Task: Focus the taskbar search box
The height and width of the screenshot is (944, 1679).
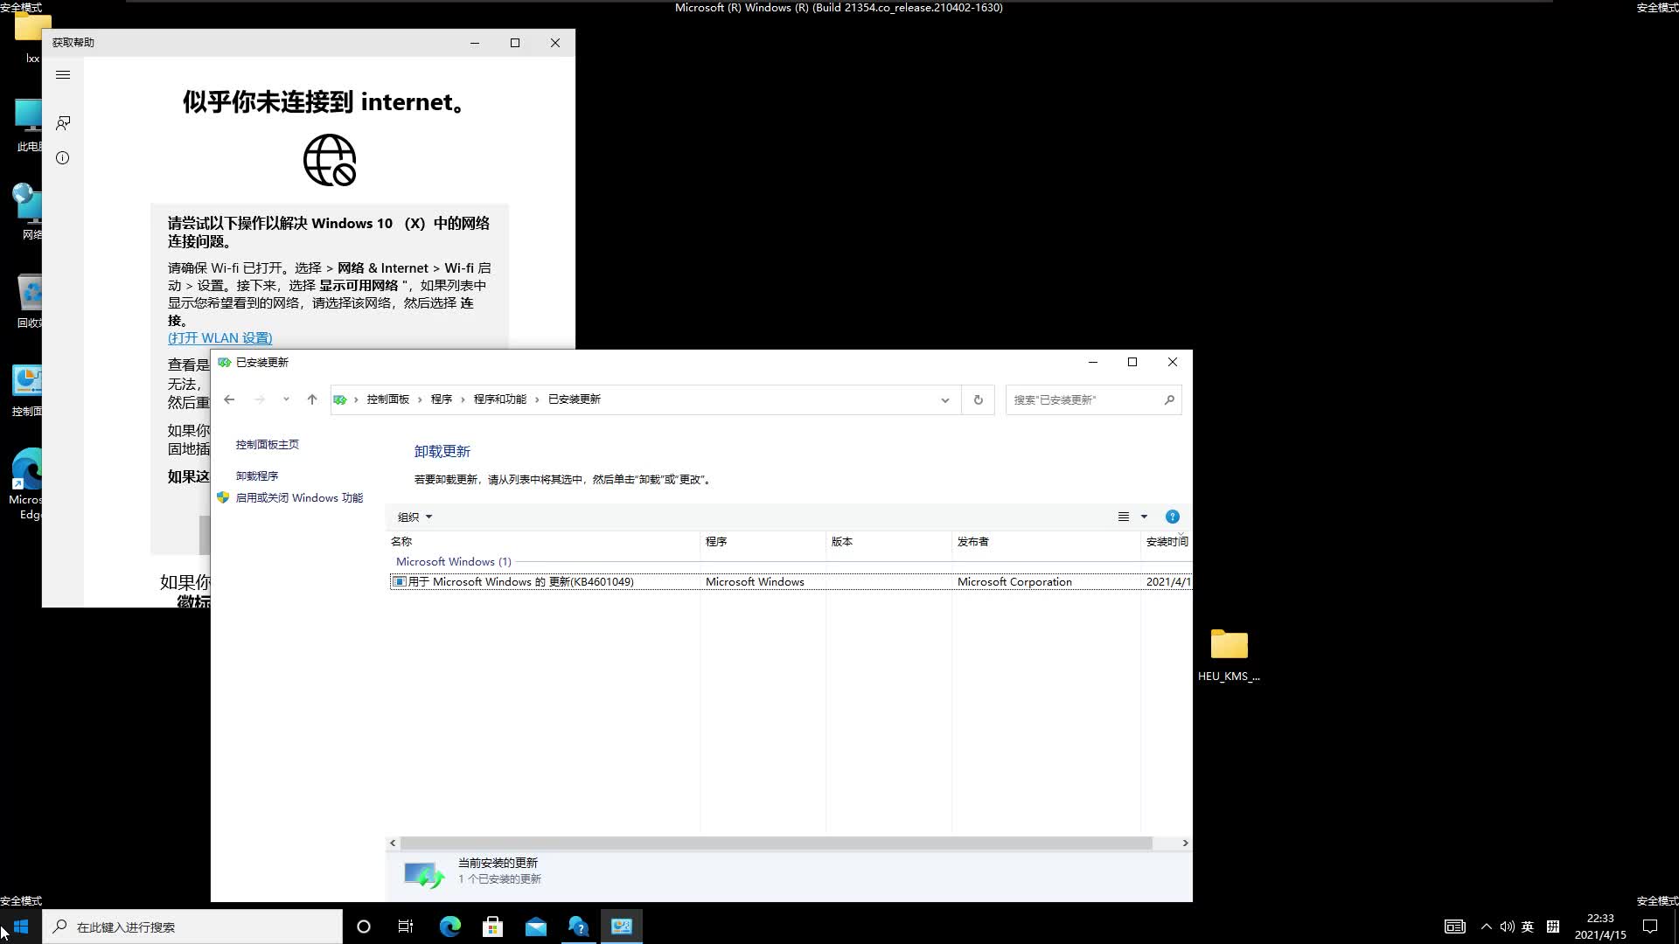Action: [192, 927]
